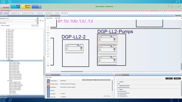Viewport: 182px width, 102px height.
Task: Open the NewRemoteNotification procedure link
Action: pos(123,88)
